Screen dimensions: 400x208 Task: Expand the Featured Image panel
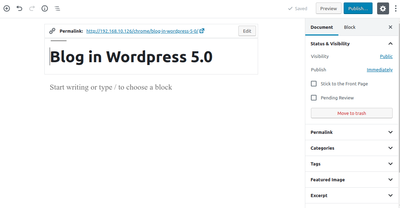351,180
